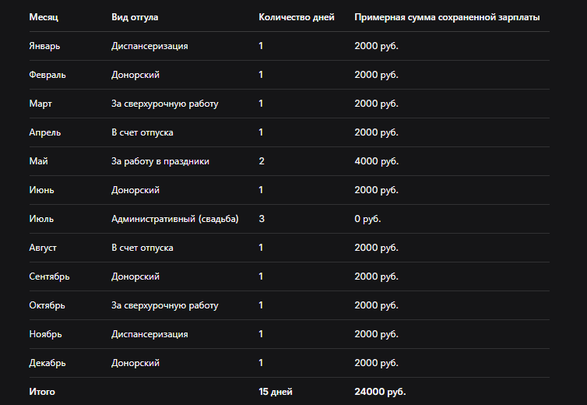The height and width of the screenshot is (405, 587).
Task: Select Донорский in the Декабрь row
Action: 135,363
